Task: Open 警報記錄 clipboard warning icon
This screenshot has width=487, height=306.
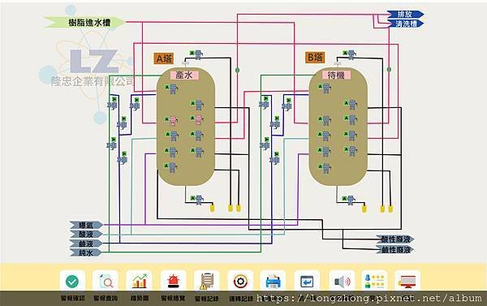Action: coord(207,282)
